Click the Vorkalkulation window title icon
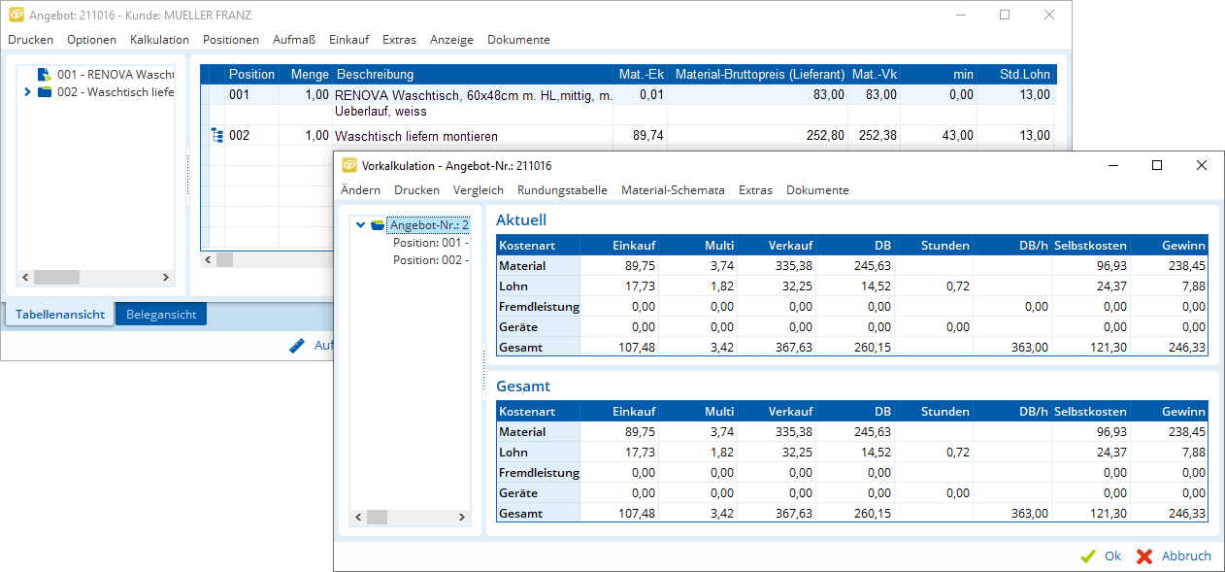Image resolution: width=1225 pixels, height=572 pixels. [x=349, y=166]
